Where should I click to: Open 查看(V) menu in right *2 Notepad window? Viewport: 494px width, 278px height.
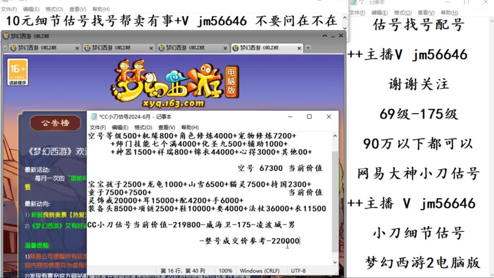[426, 13]
